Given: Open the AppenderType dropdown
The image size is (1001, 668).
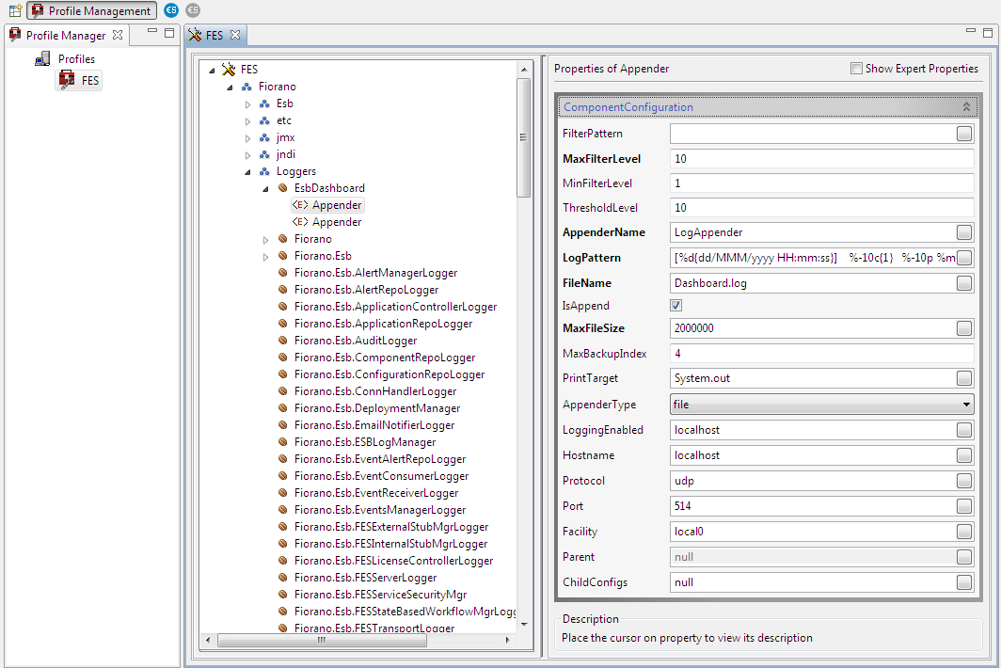Looking at the screenshot, I should coord(966,405).
